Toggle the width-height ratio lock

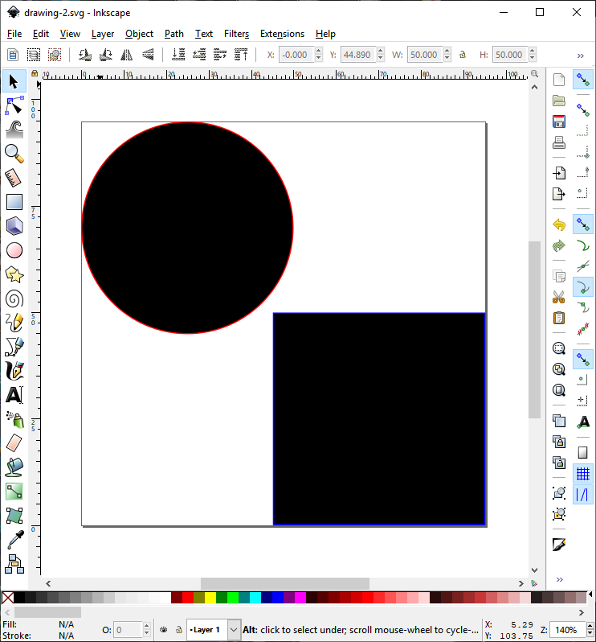[463, 55]
